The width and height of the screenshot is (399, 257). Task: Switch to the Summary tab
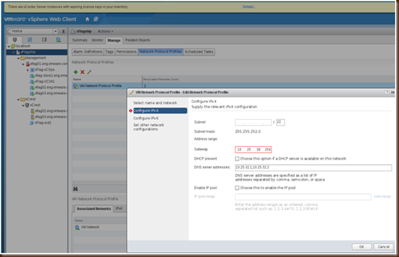click(80, 40)
